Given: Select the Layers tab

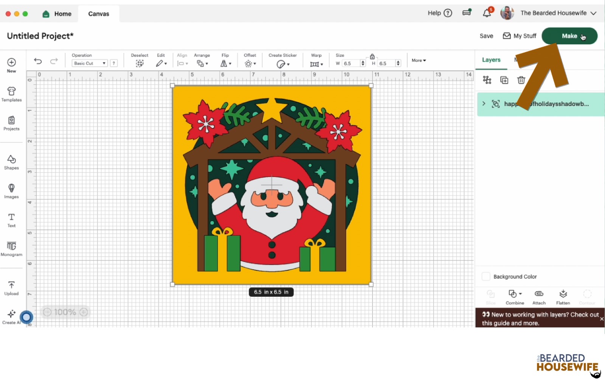Looking at the screenshot, I should pos(491,60).
